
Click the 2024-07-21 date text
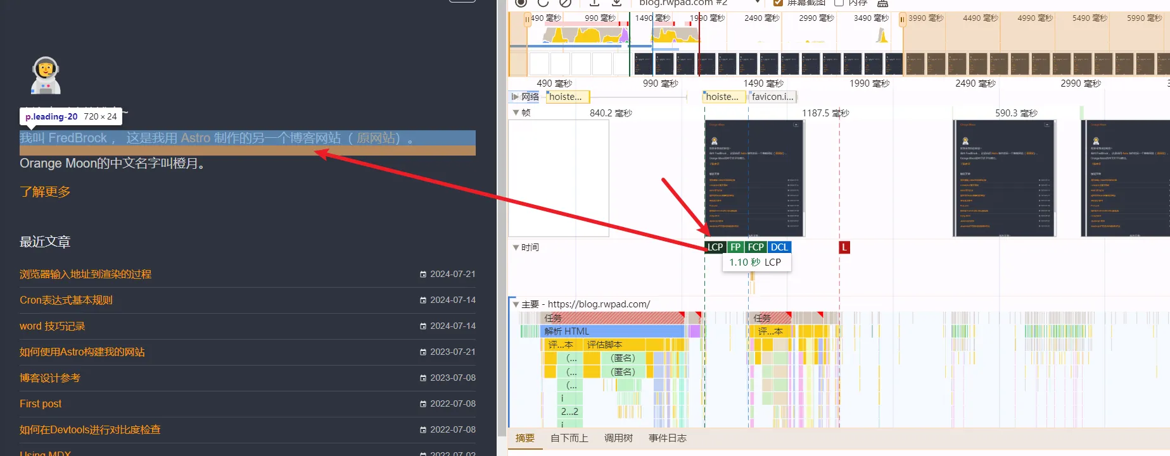point(453,274)
